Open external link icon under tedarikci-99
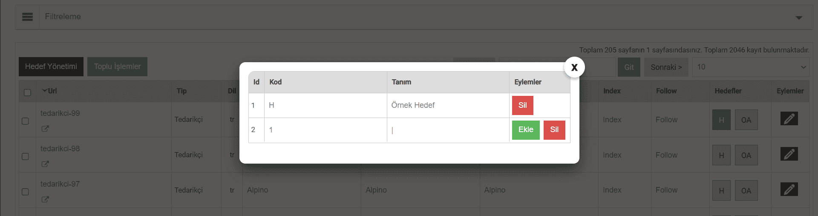Screen dimensions: 818x216 pos(45,129)
